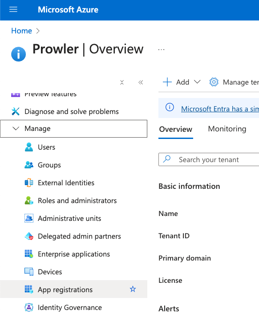Click the Prowler | Overview page title
This screenshot has width=259, height=318.
pos(88,49)
